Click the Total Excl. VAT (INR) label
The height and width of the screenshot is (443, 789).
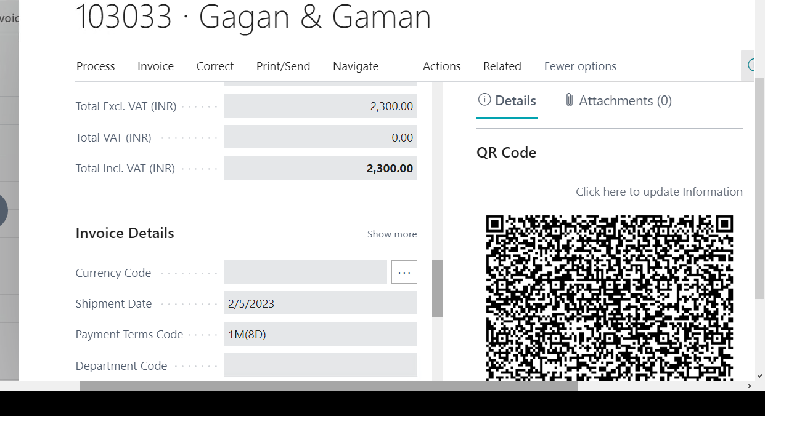tap(126, 106)
